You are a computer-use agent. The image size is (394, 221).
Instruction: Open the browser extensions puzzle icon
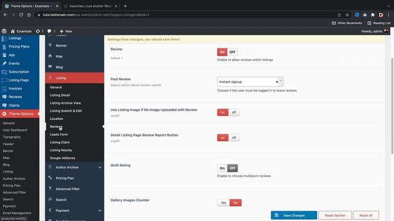click(373, 15)
